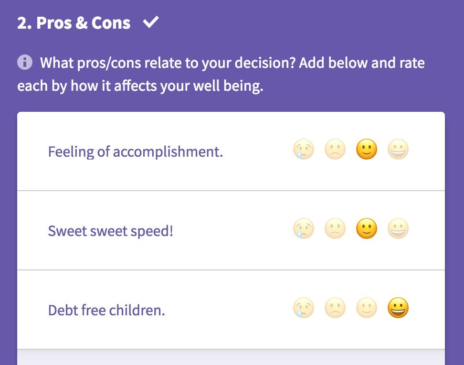The image size is (464, 365).
Task: Click the info icon beside the pros/cons question
Action: (x=25, y=62)
